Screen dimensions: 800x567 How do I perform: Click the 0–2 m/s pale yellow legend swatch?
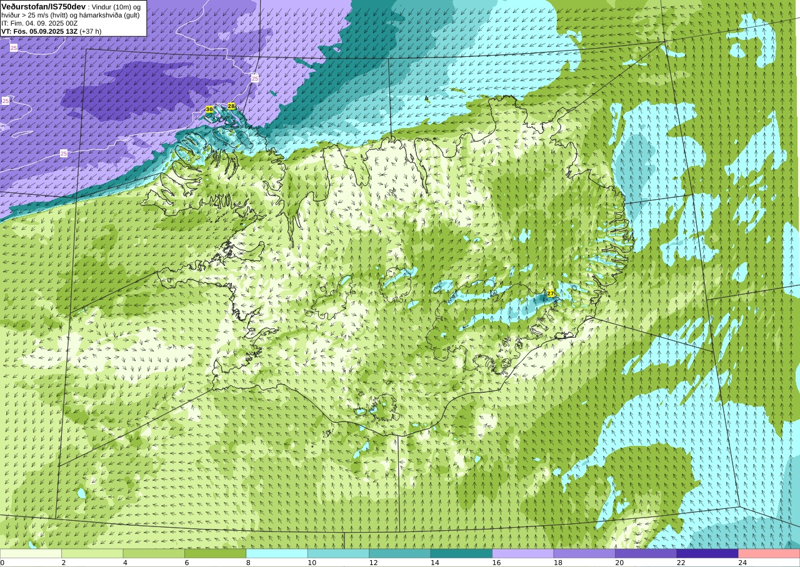click(x=31, y=553)
